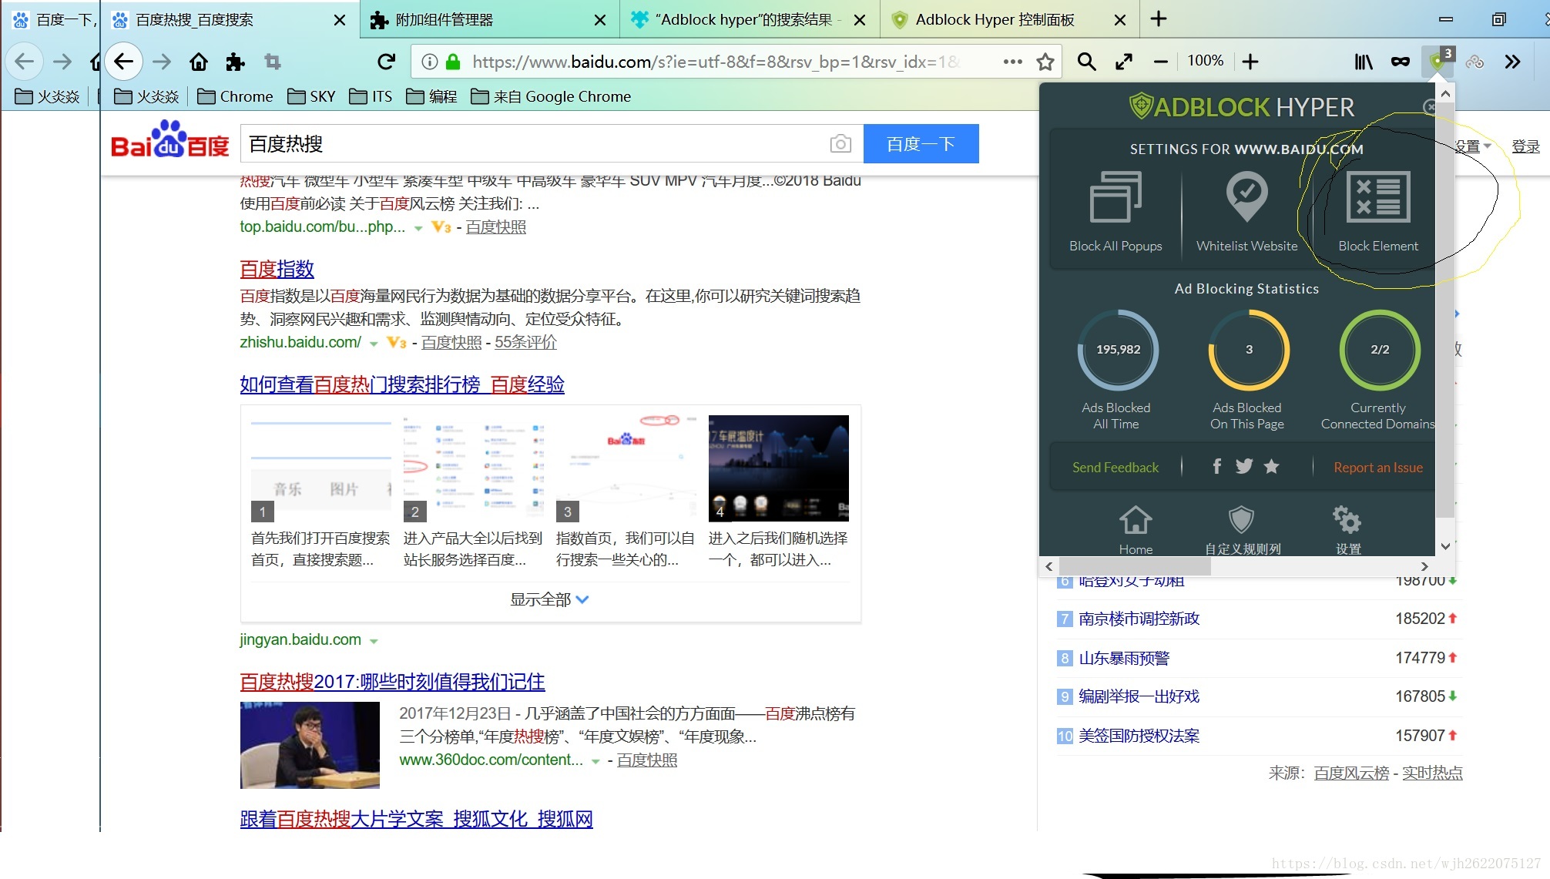Switch to the Adblock Hyper 控制面板 tab
The width and height of the screenshot is (1550, 879).
[1008, 20]
